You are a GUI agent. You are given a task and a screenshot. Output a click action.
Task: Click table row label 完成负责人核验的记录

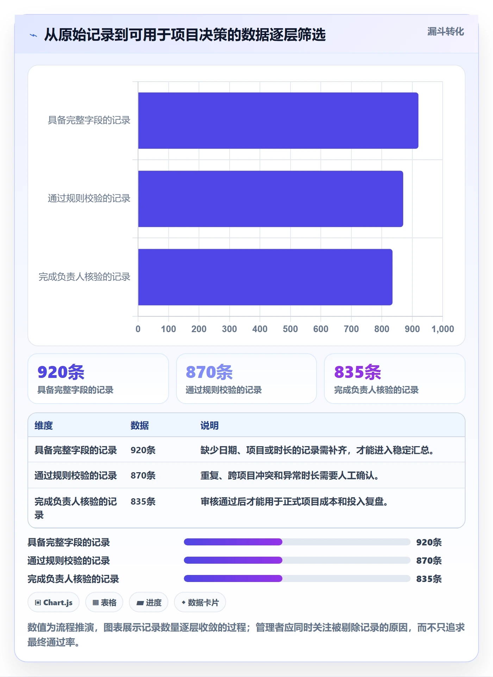pyautogui.click(x=76, y=508)
